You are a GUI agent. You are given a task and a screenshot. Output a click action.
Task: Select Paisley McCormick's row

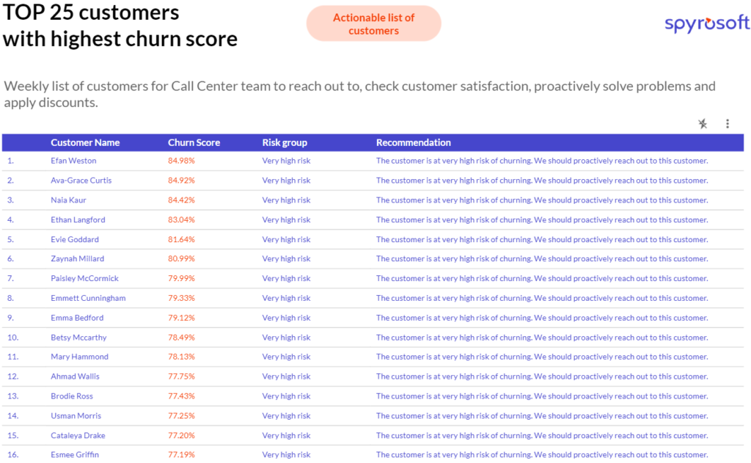[x=82, y=278]
